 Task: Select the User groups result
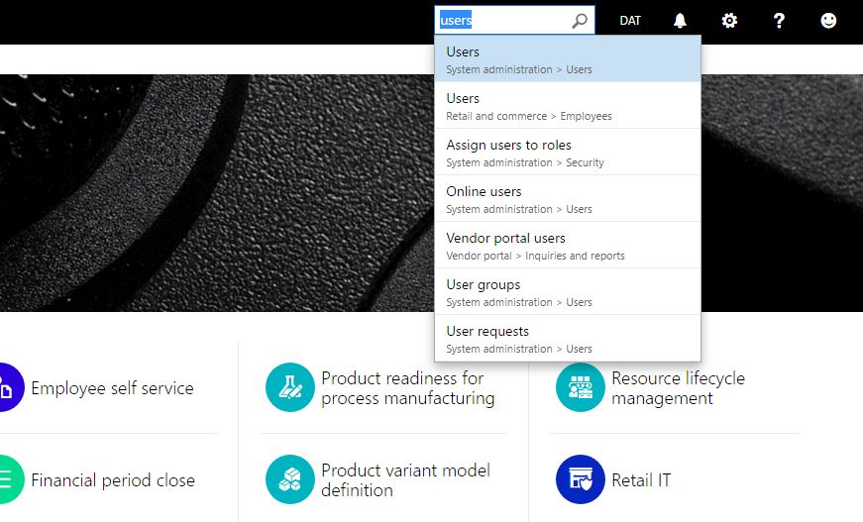point(567,292)
